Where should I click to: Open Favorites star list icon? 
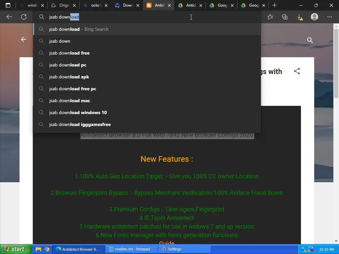[270, 17]
